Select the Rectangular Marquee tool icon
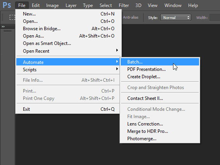The image size is (220, 165). (12, 17)
